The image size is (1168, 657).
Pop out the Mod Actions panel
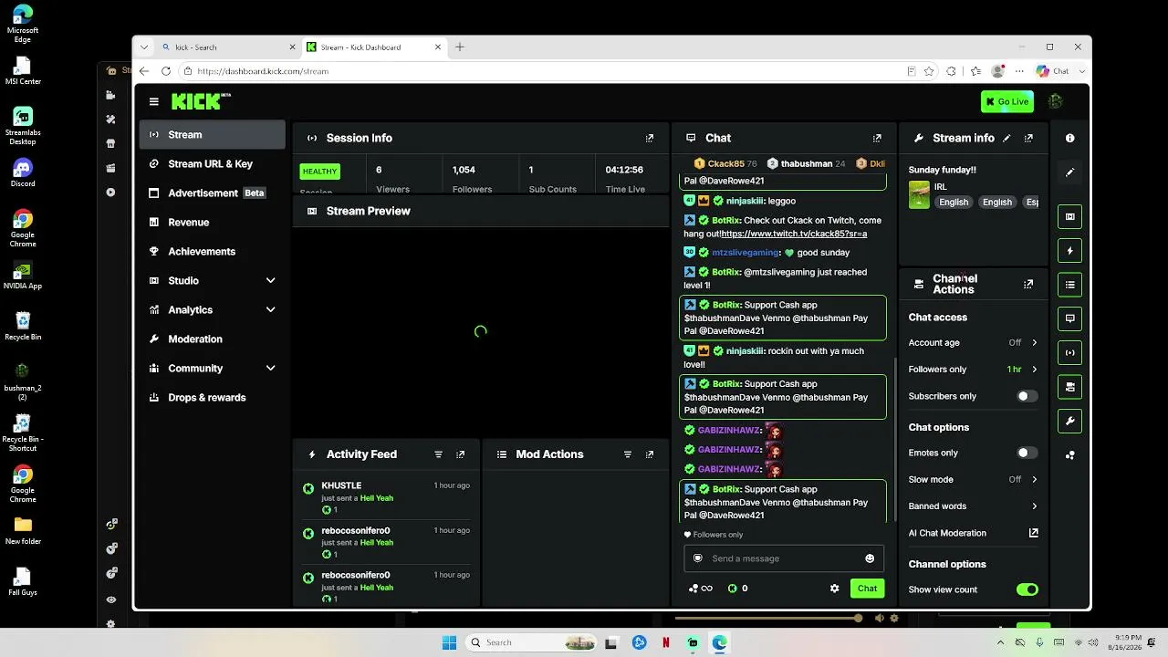click(x=650, y=454)
